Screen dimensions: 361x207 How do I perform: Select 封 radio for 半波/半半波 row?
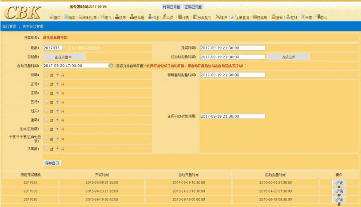pos(47,139)
